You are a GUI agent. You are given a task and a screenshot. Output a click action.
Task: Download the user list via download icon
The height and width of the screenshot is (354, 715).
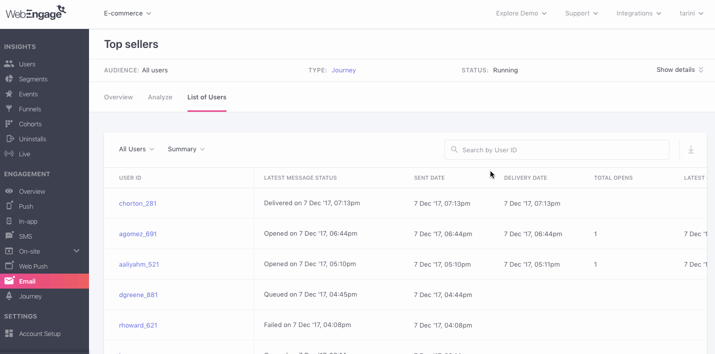tap(691, 150)
